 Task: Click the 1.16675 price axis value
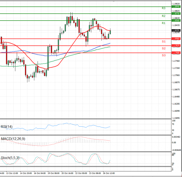pyautogui.click(x=176, y=89)
